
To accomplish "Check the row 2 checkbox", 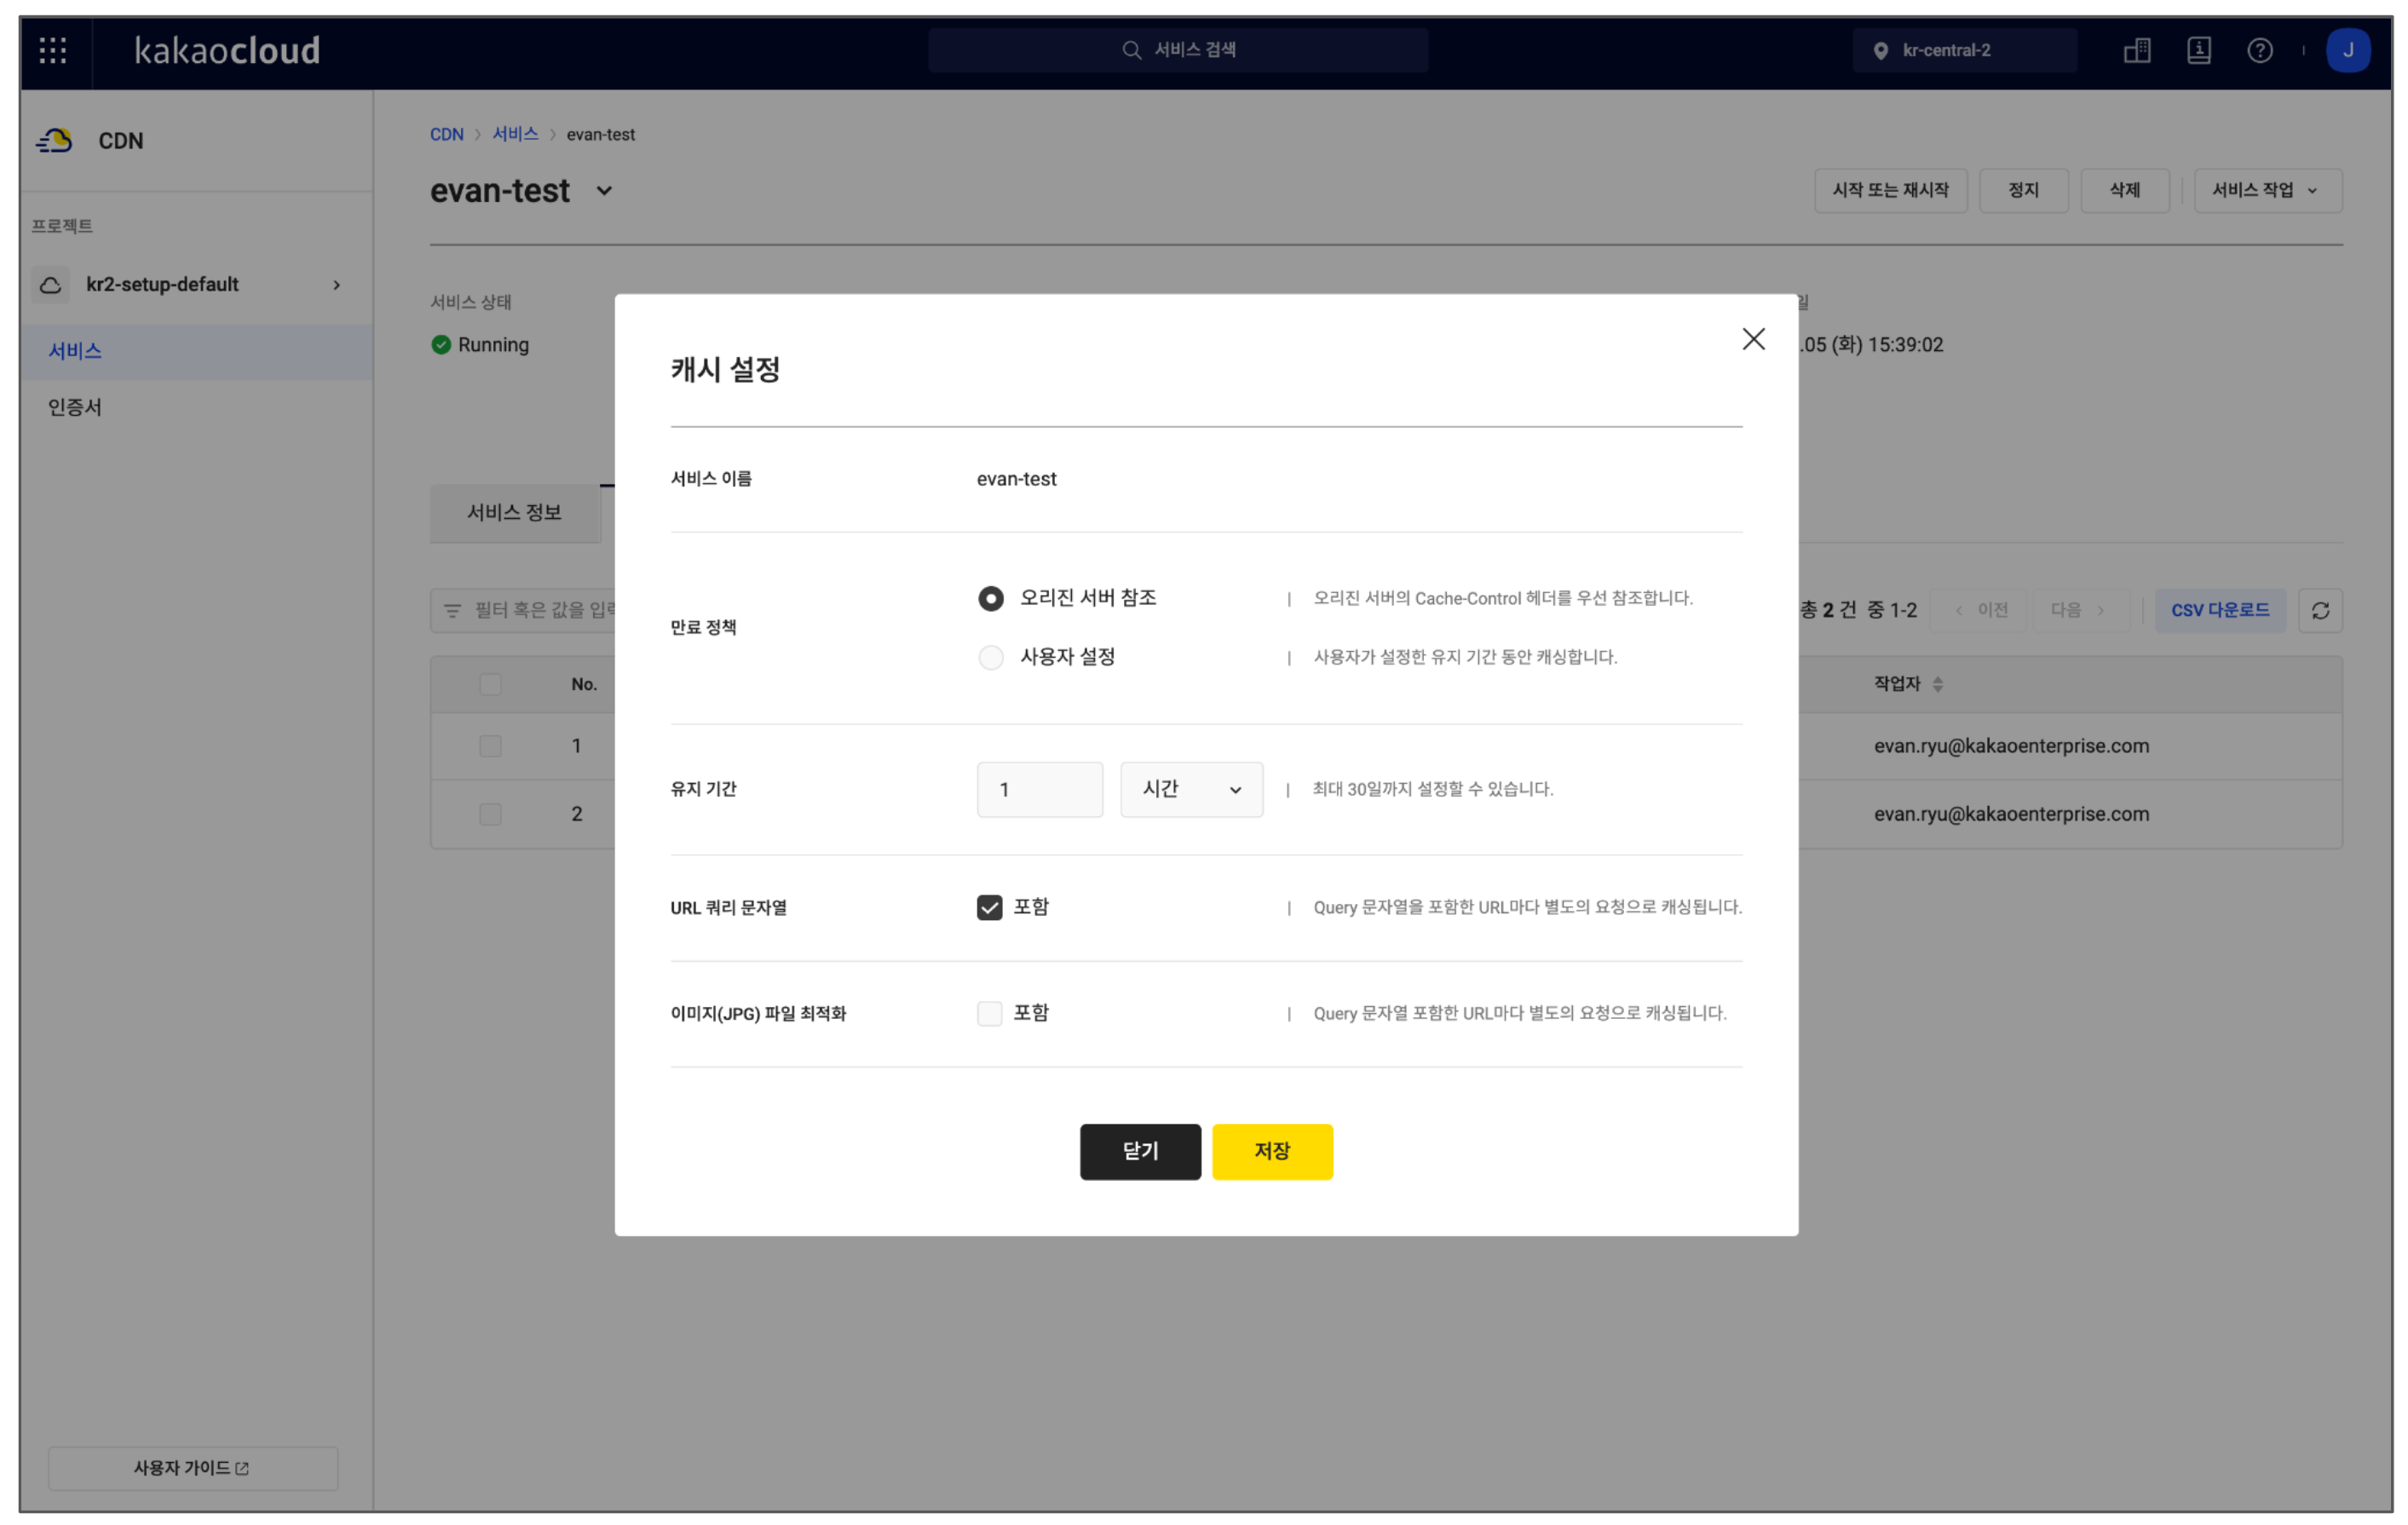I will (x=490, y=814).
